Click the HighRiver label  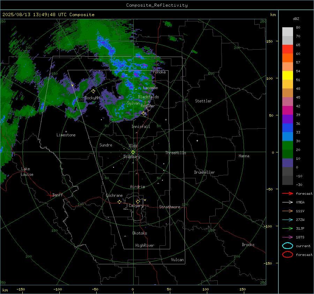coord(145,245)
